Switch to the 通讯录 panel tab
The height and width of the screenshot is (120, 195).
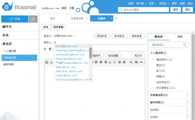coord(158,37)
